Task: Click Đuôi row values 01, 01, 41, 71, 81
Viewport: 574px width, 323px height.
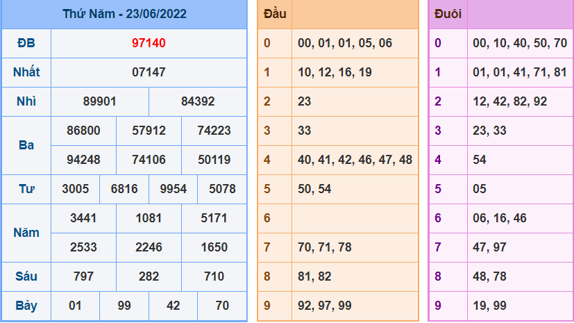Action: point(520,72)
